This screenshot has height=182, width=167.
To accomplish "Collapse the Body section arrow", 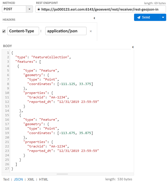I will point(133,47).
